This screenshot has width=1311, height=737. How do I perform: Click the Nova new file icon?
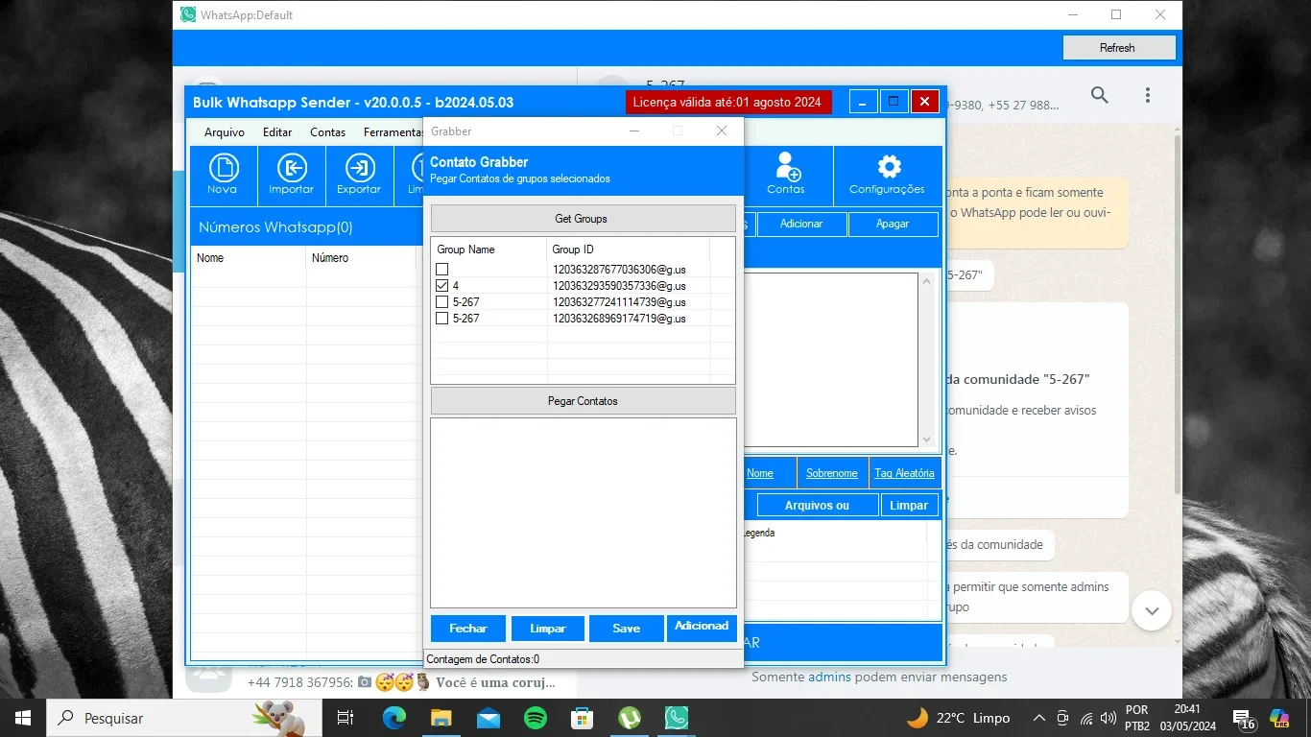click(223, 169)
